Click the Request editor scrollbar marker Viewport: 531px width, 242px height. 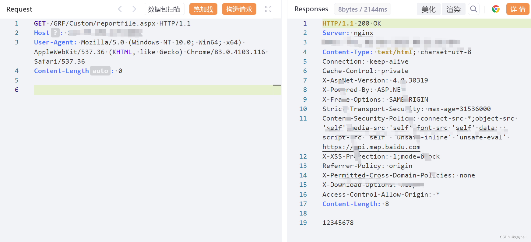[x=277, y=85]
